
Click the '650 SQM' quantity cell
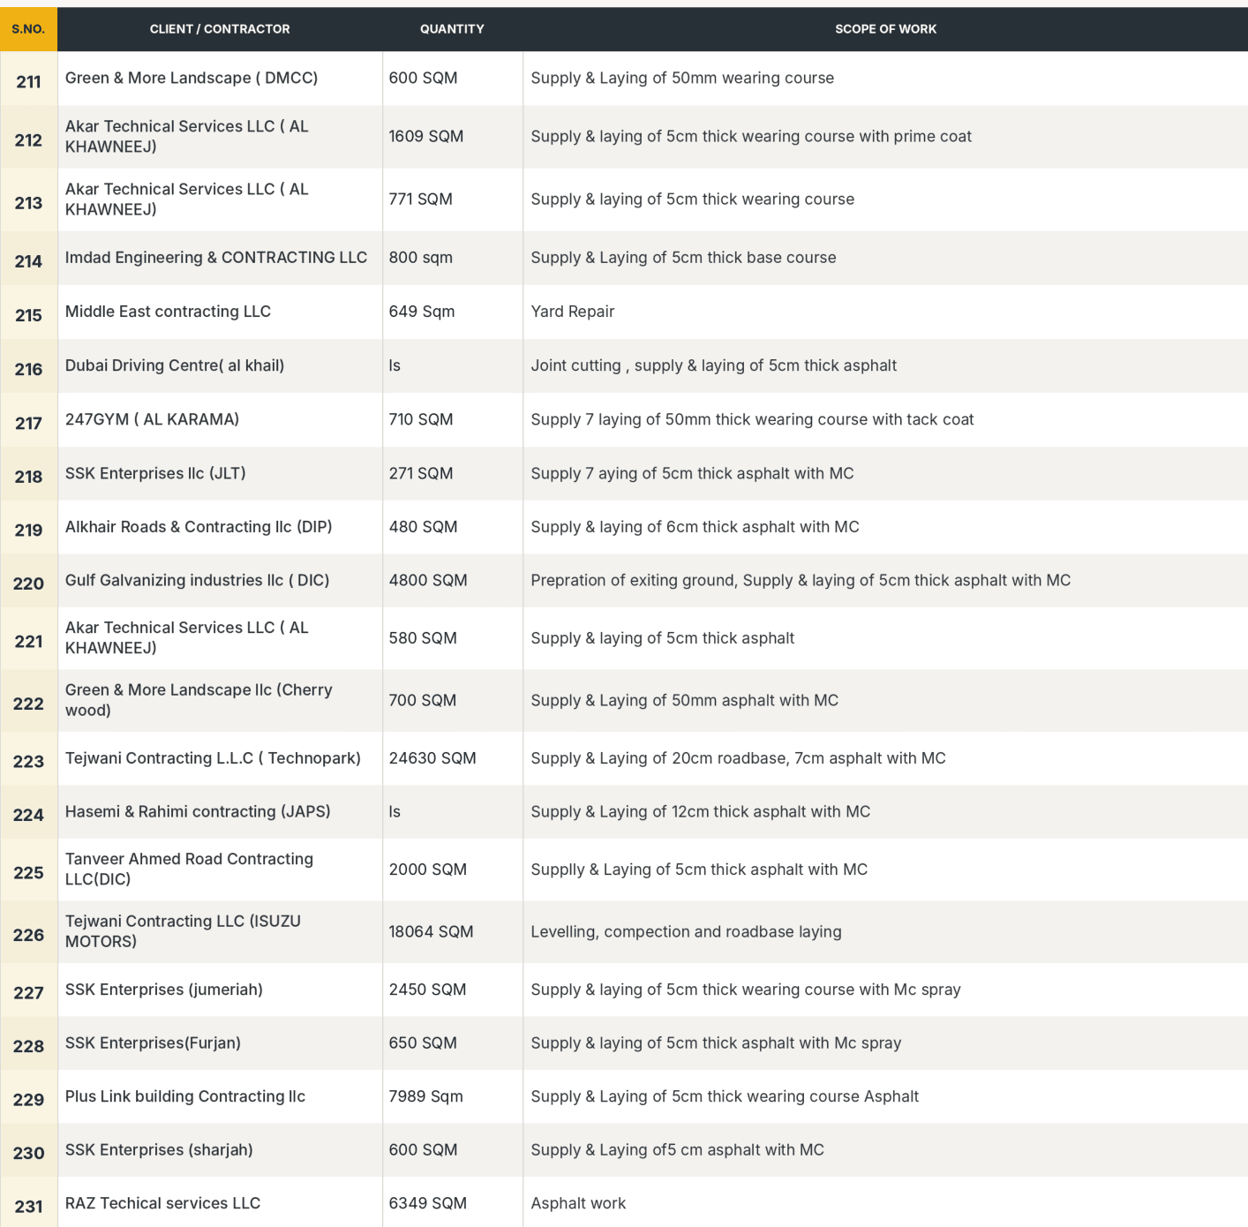pos(452,1043)
